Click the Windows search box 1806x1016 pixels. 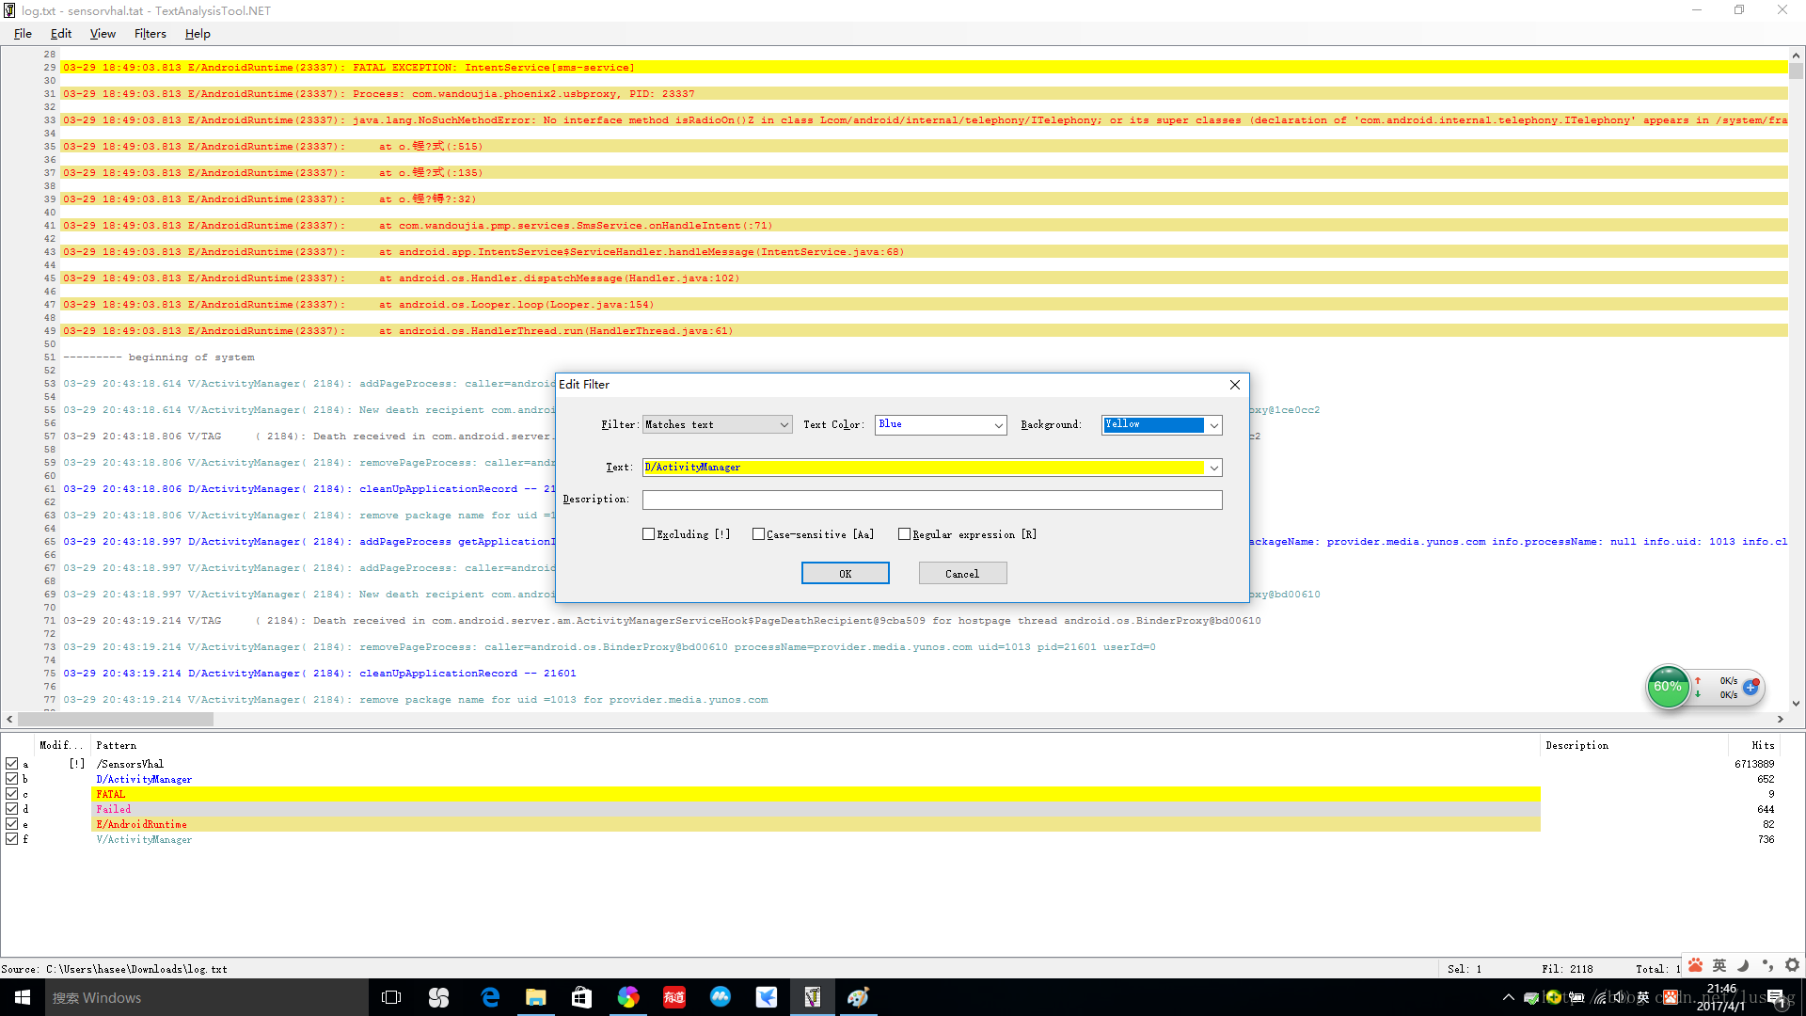tap(207, 997)
